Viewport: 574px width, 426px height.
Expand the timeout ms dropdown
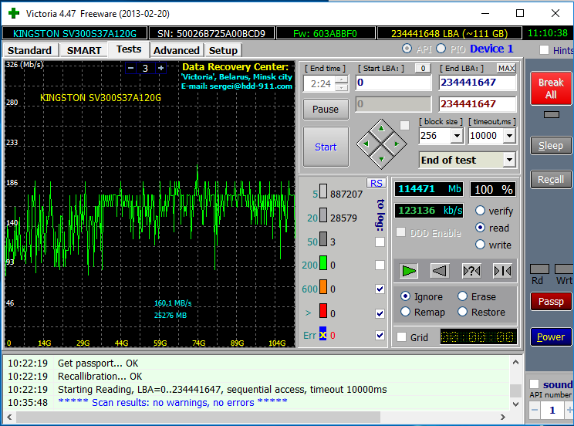coord(509,136)
